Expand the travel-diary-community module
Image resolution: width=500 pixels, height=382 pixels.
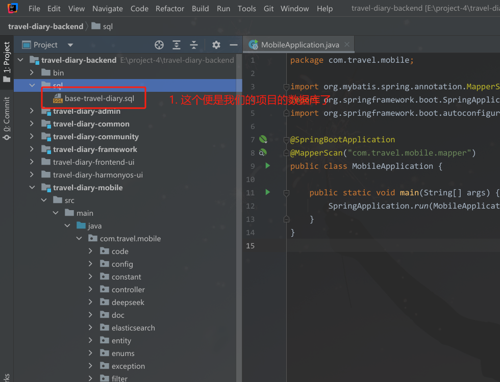point(32,136)
